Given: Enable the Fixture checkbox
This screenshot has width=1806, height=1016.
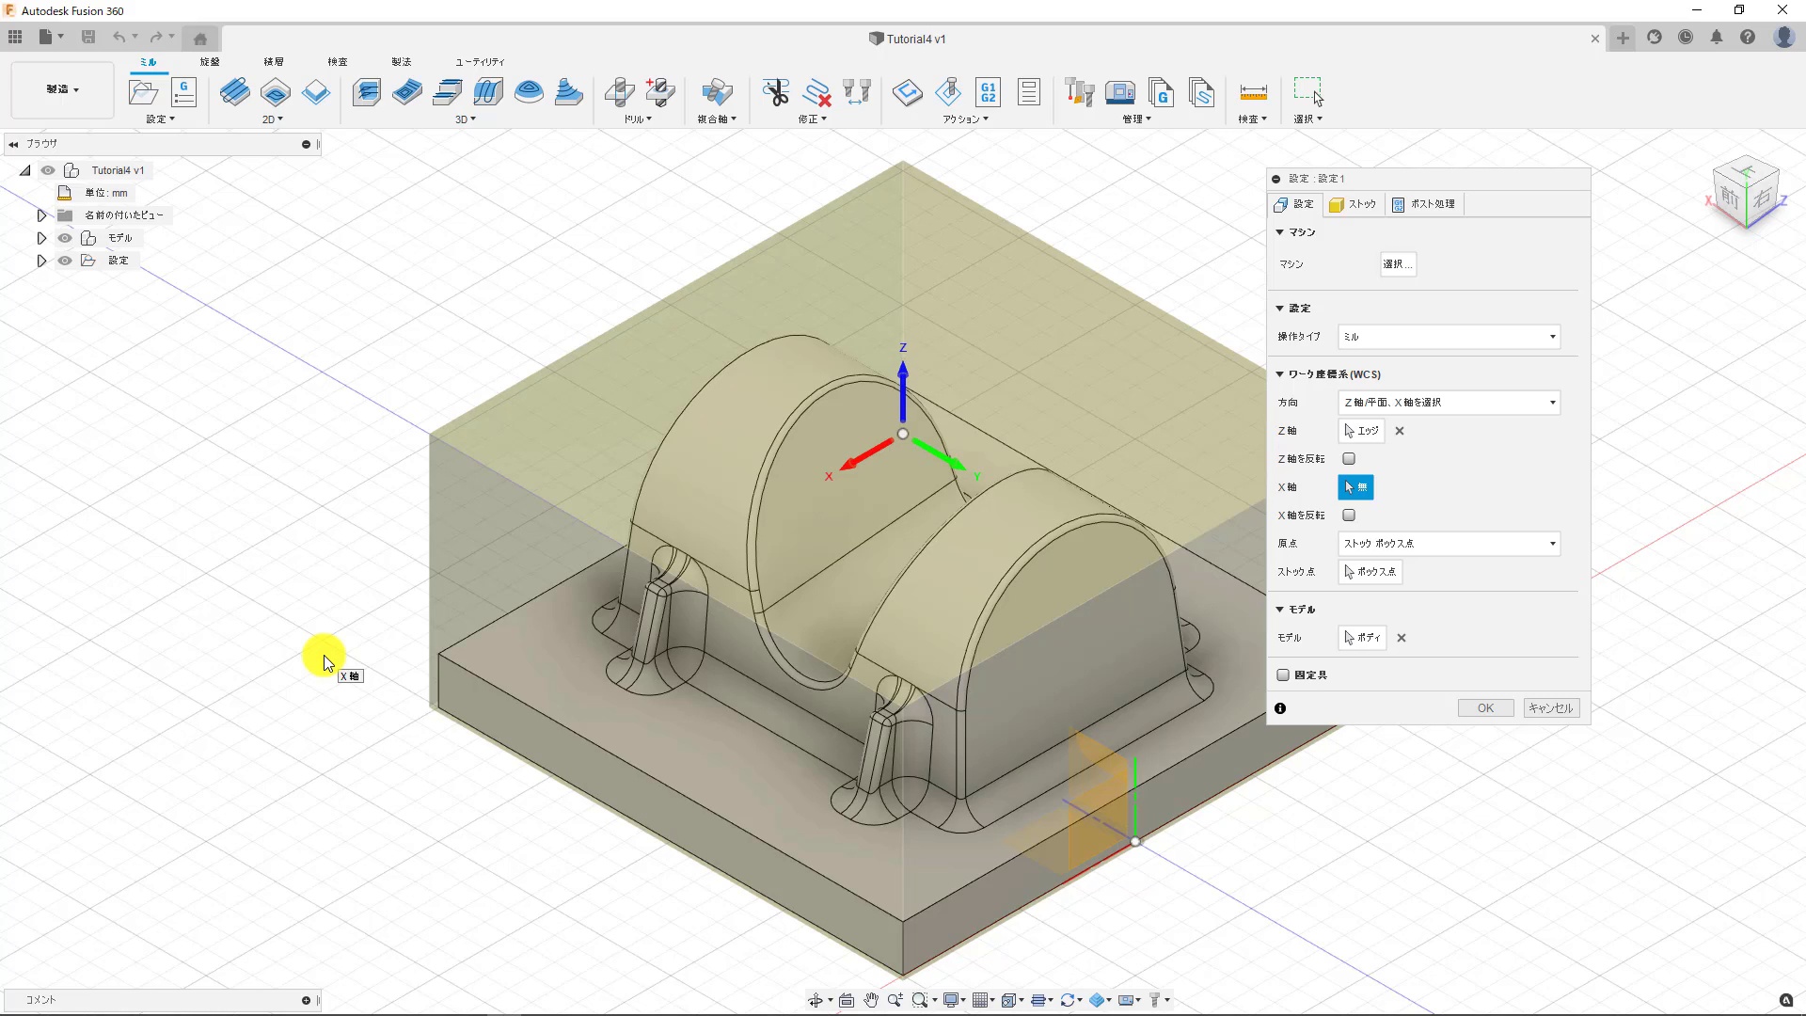Looking at the screenshot, I should [1283, 675].
